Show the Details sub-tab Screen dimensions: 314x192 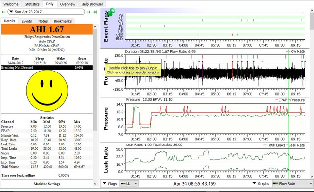(x=10, y=21)
